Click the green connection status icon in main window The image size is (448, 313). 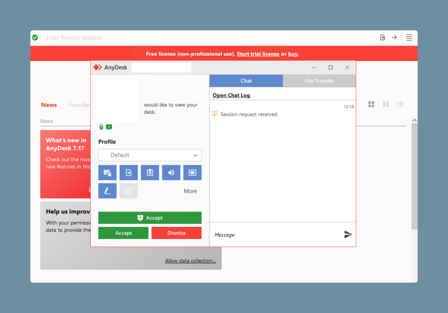(x=35, y=38)
